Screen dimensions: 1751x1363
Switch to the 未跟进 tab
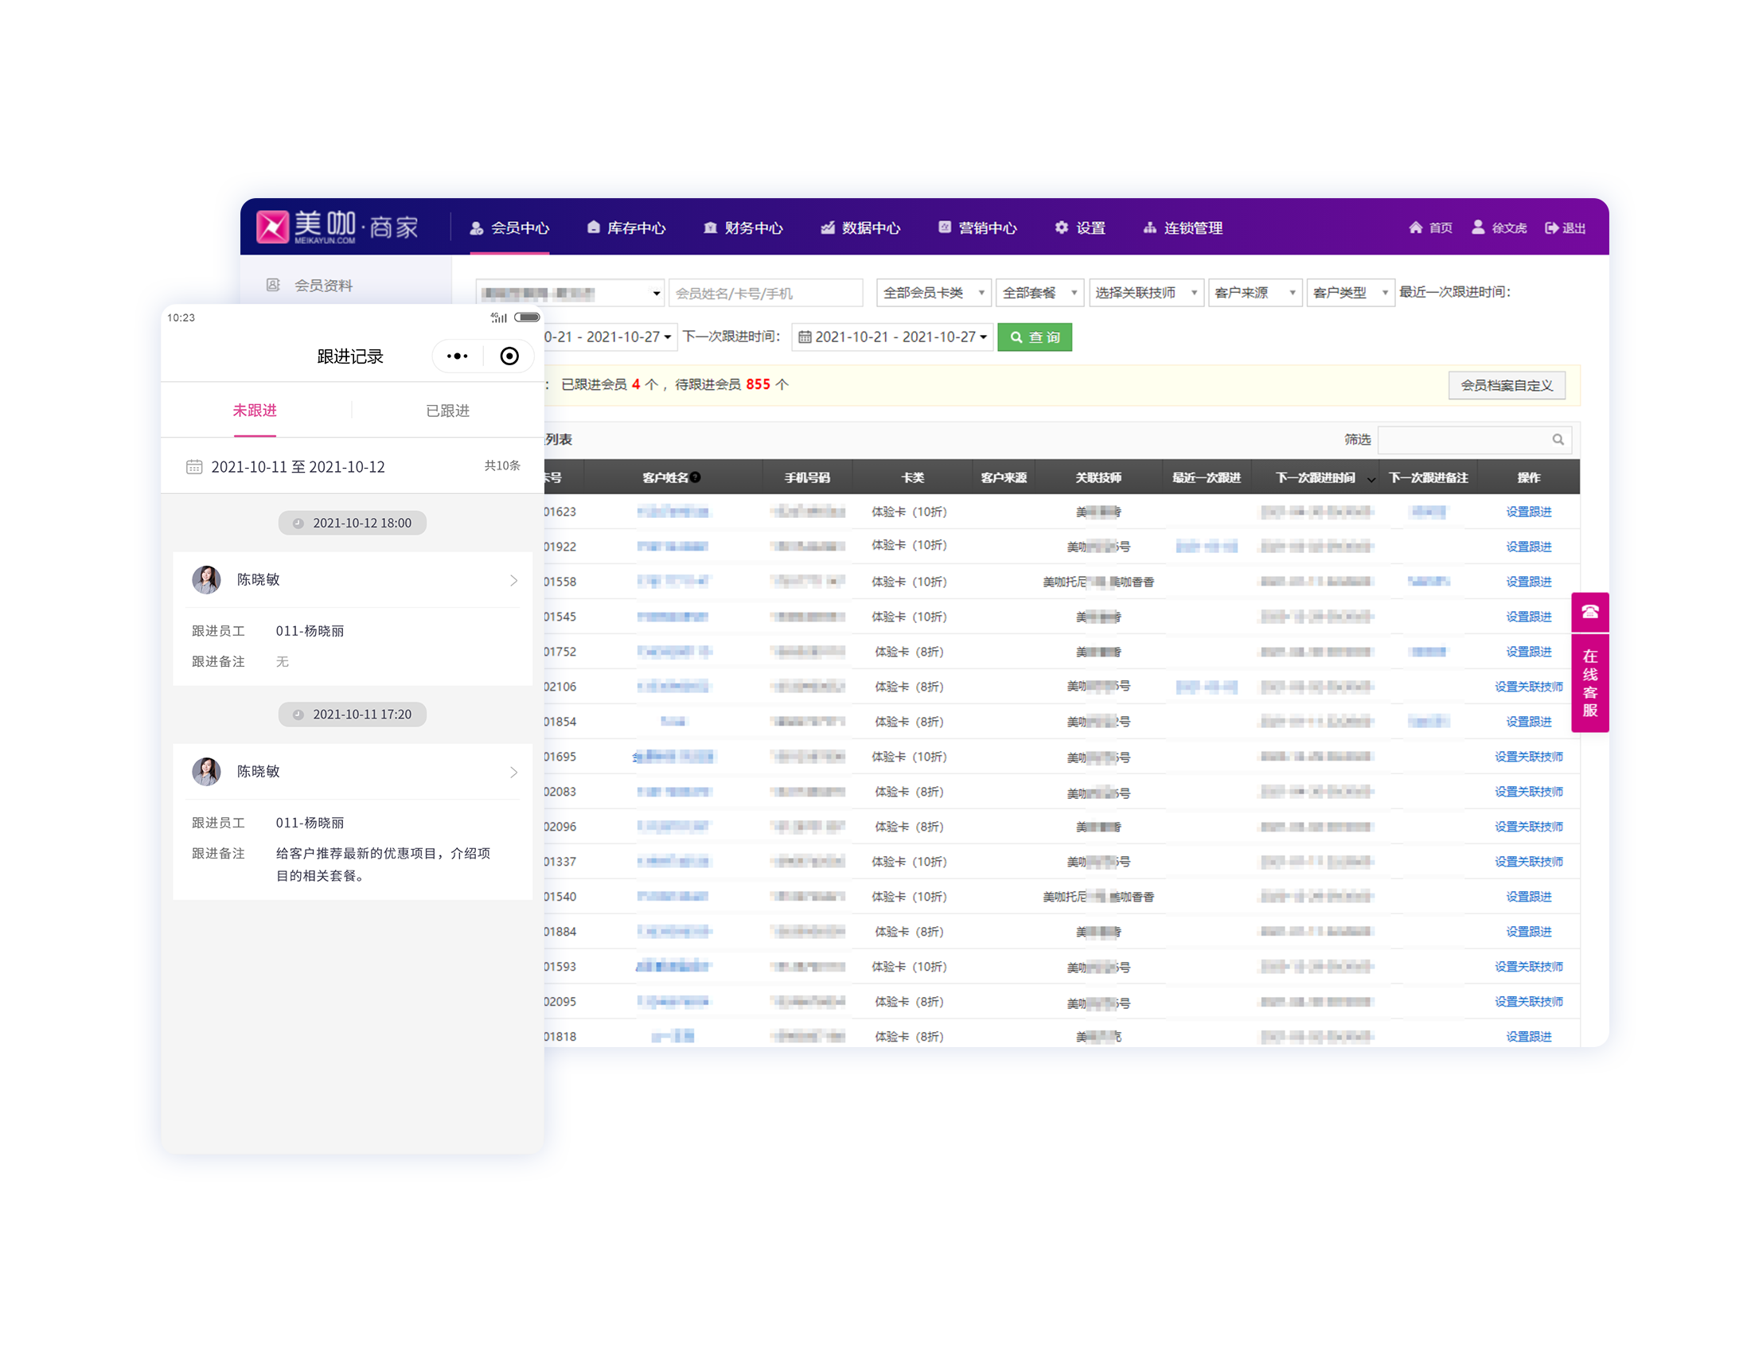click(x=254, y=411)
